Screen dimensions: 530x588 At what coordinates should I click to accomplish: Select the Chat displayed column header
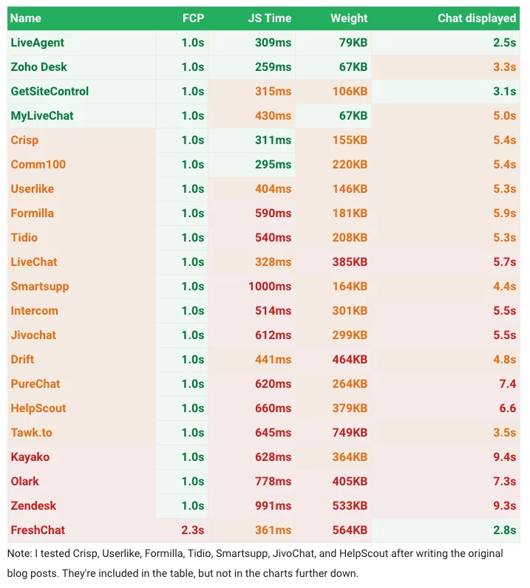[477, 18]
